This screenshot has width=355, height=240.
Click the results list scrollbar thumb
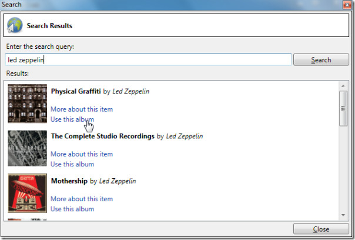[343, 108]
